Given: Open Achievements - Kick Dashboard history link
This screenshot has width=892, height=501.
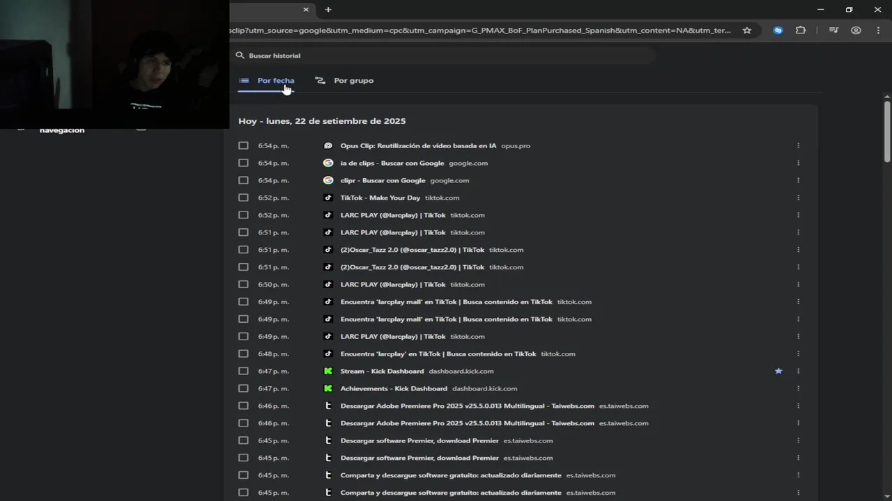Looking at the screenshot, I should (x=394, y=388).
